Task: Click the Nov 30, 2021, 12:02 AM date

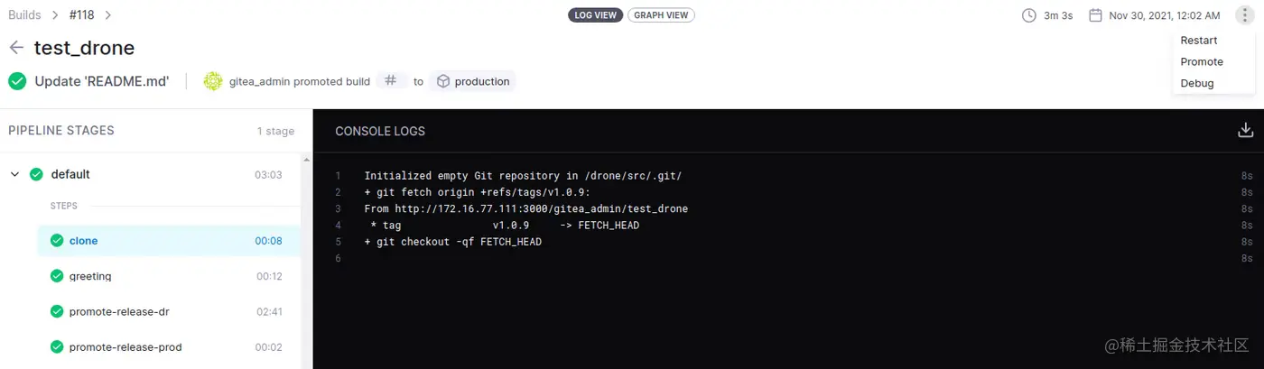Action: [x=1165, y=15]
